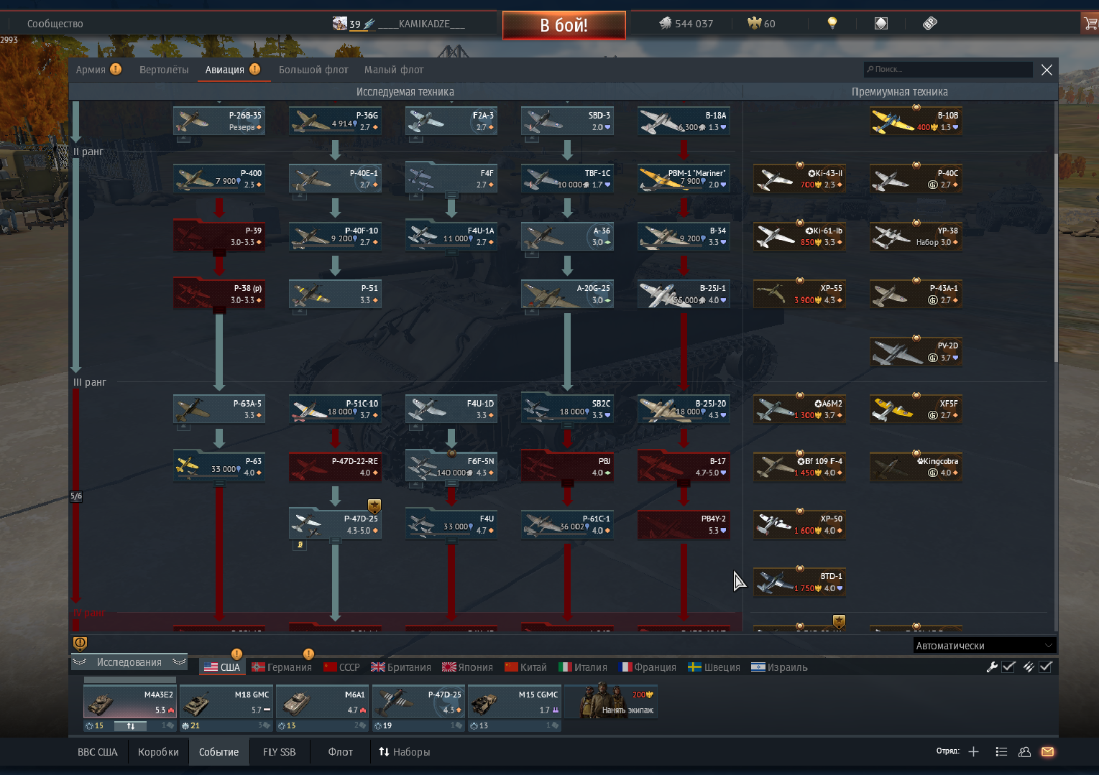Click the ammo refill bullets icon
Screen dimensions: 1099x775
(x=1029, y=667)
